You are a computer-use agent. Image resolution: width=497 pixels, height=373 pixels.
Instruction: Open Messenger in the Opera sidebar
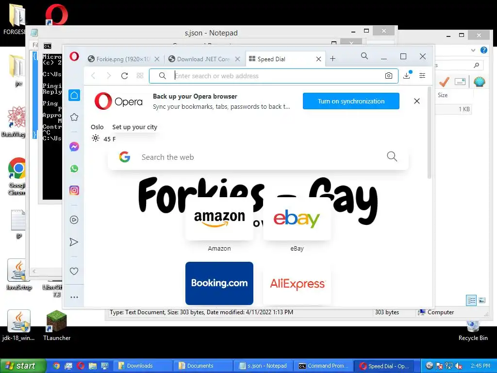(74, 147)
